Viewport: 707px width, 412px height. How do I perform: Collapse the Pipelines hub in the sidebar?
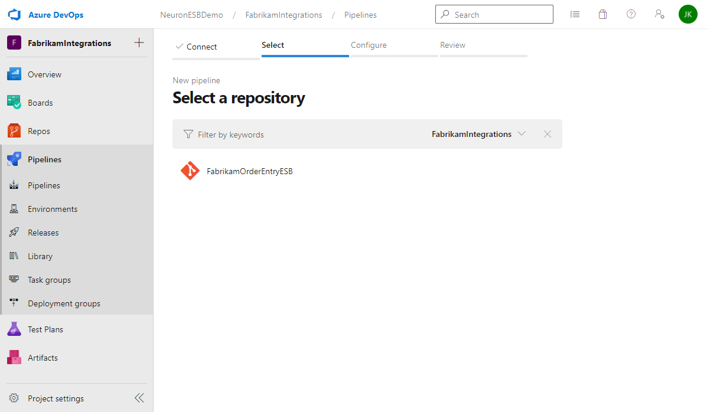click(x=77, y=159)
